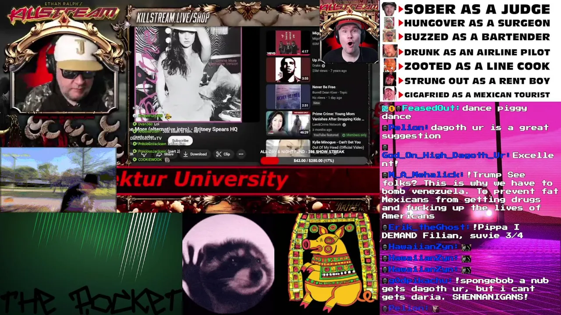
Task: Click the Share button under the video
Action: 166,154
